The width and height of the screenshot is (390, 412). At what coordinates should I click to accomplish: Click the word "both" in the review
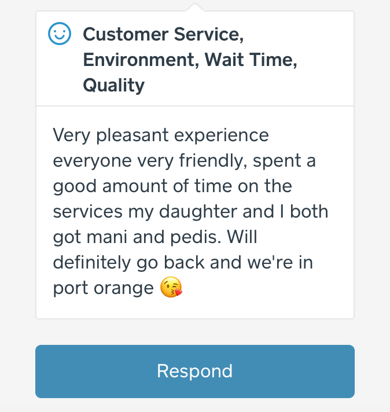309,212
